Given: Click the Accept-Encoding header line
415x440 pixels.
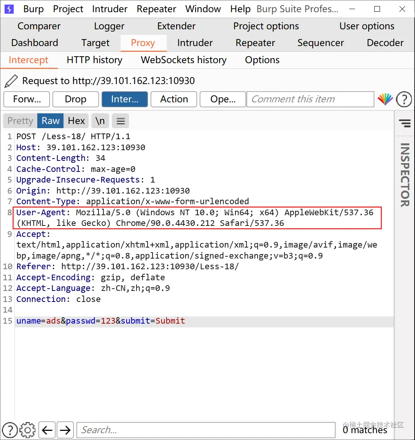Looking at the screenshot, I should [91, 278].
